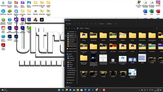Open the Camtasia desktop shortcut
The height and width of the screenshot is (92, 163).
click(x=29, y=30)
